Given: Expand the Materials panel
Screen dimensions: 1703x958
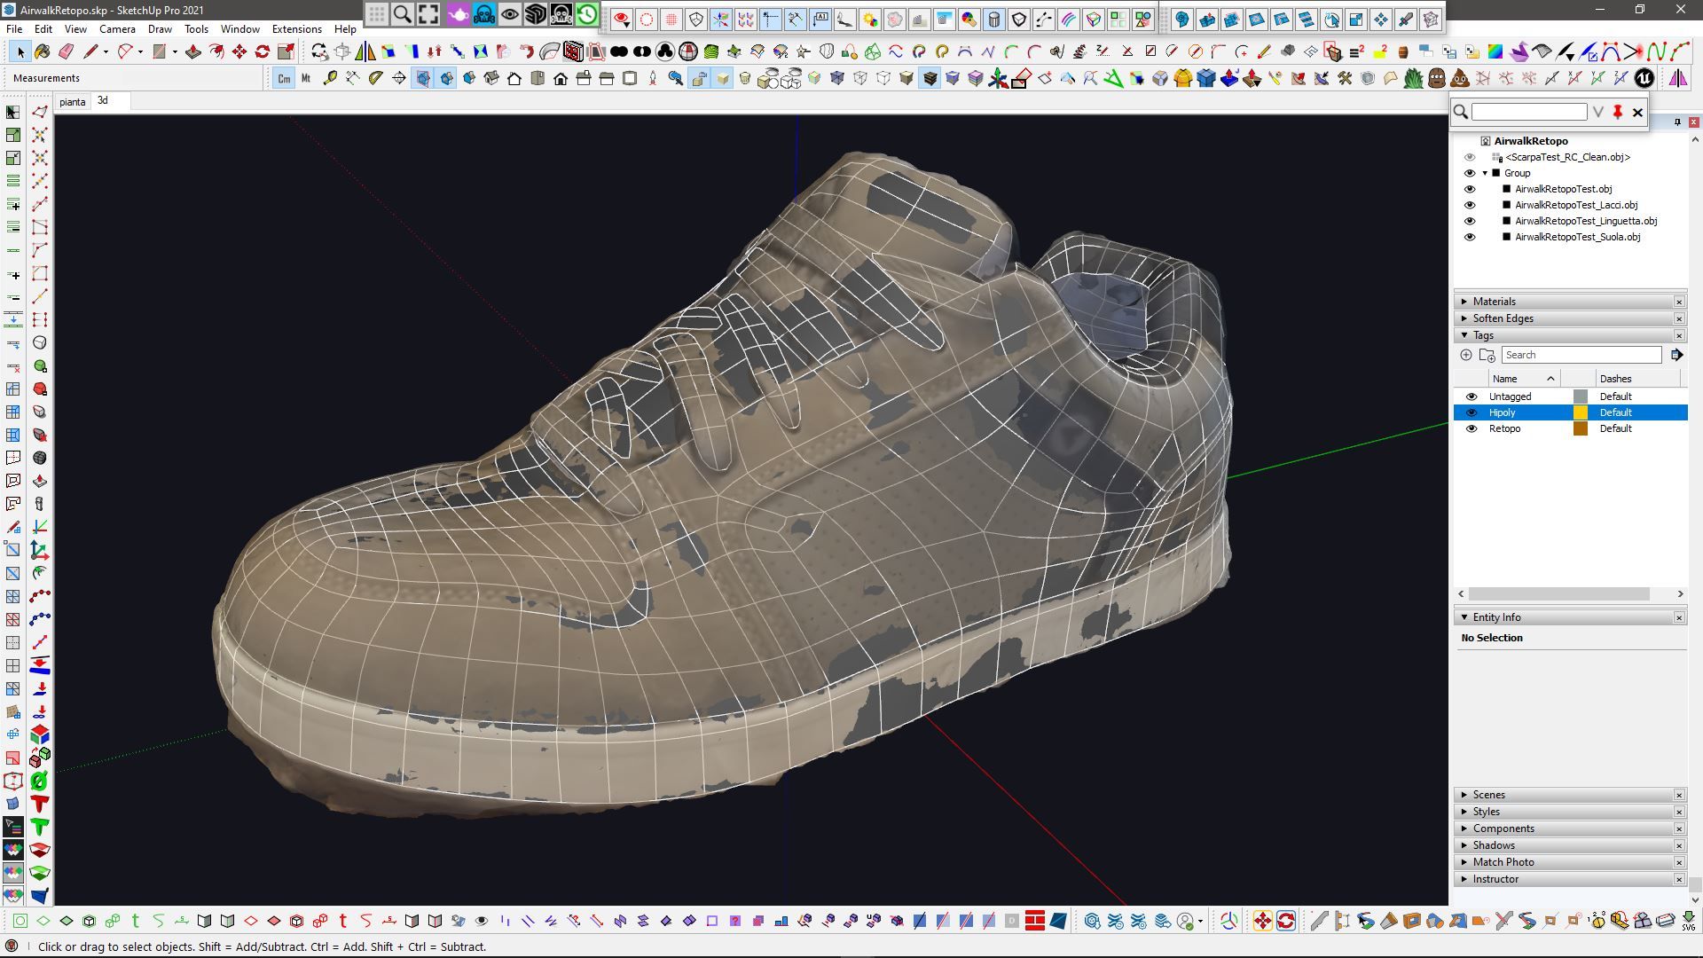Looking at the screenshot, I should [x=1495, y=302].
